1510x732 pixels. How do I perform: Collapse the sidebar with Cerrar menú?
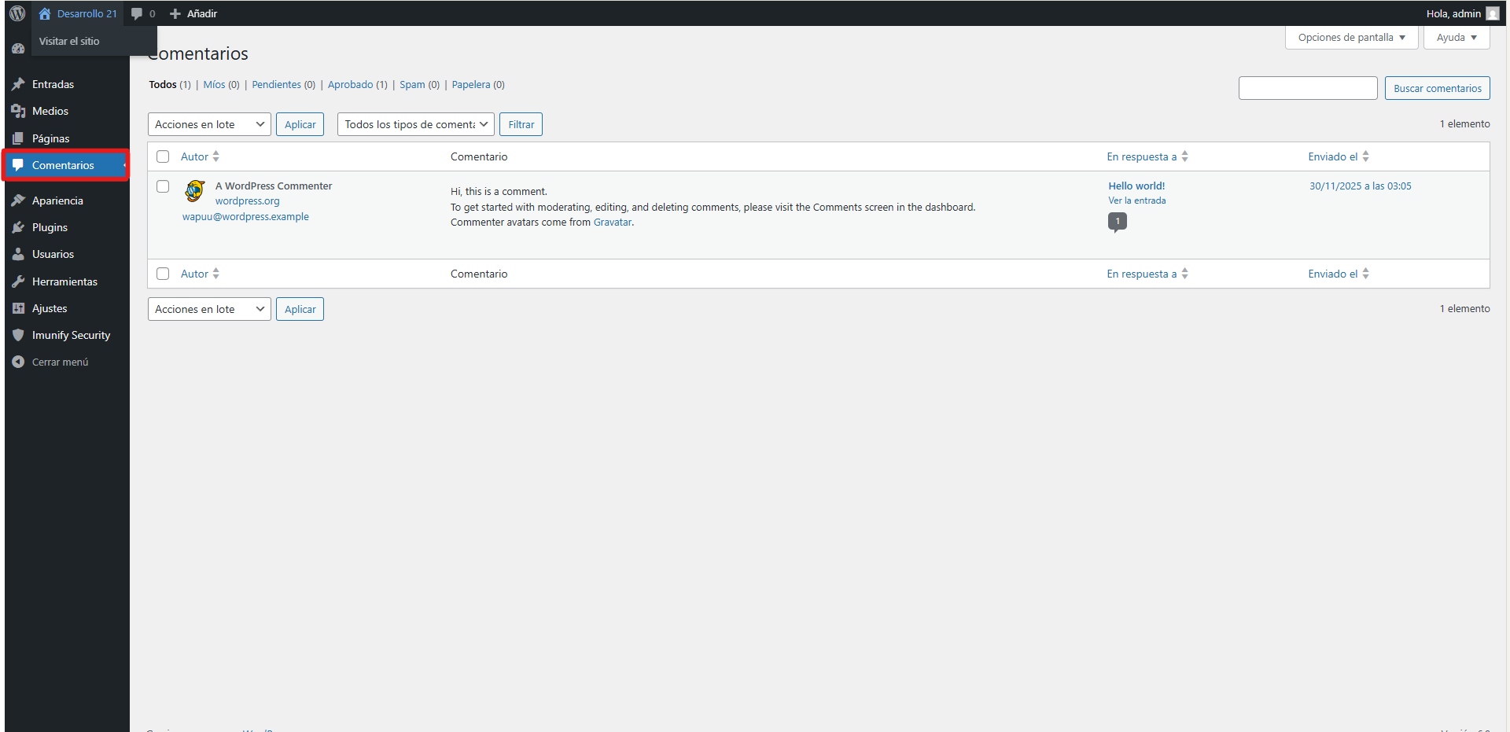coord(60,362)
